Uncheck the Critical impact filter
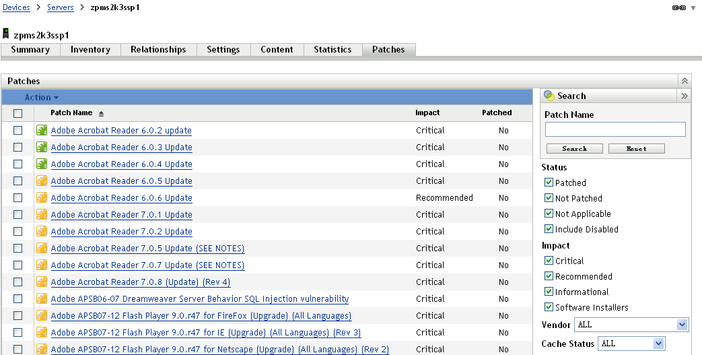This screenshot has height=355, width=702. [x=549, y=261]
